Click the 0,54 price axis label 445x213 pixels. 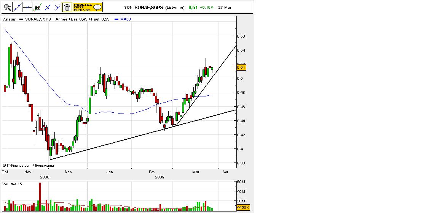click(241, 50)
